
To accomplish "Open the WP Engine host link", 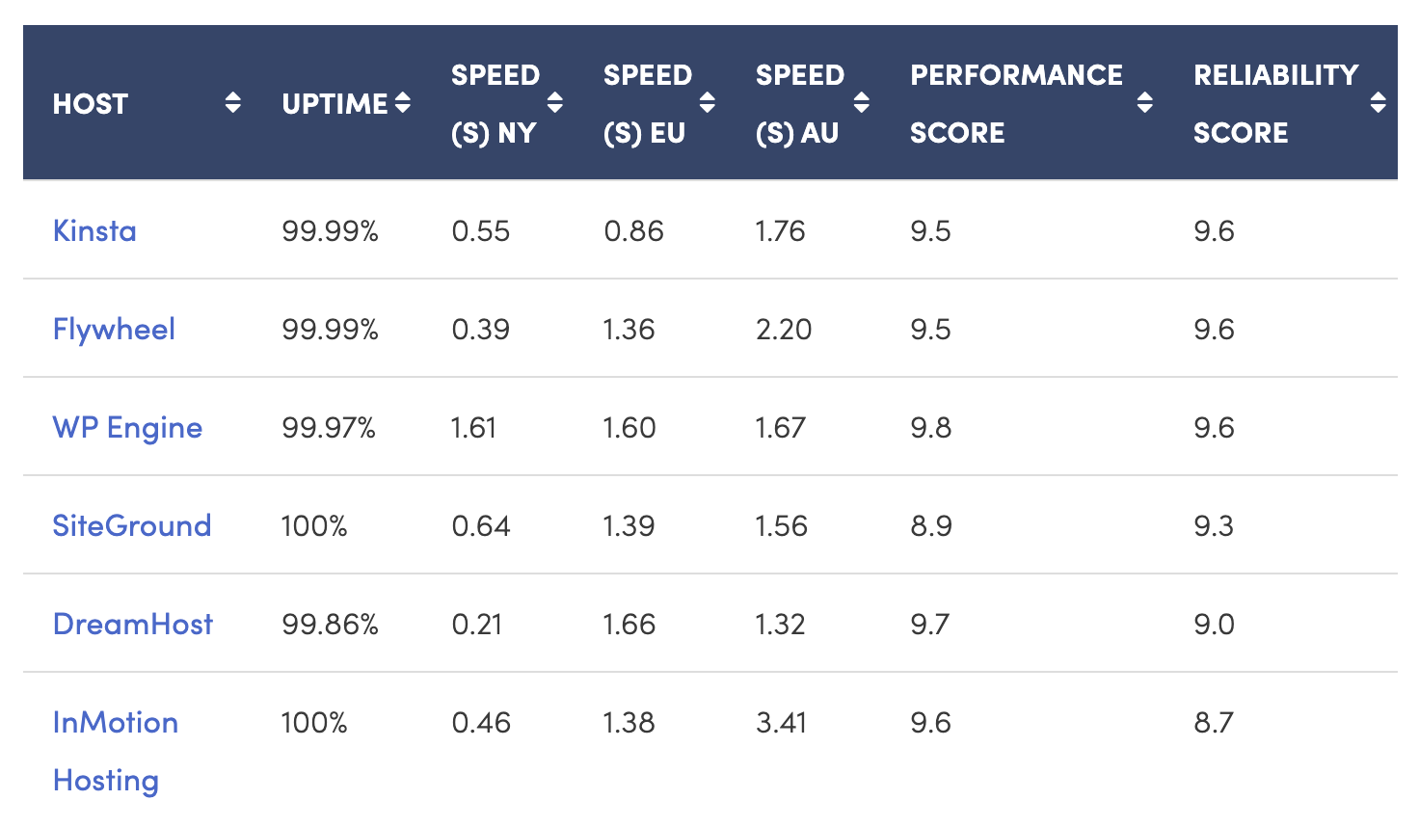I will tap(127, 427).
